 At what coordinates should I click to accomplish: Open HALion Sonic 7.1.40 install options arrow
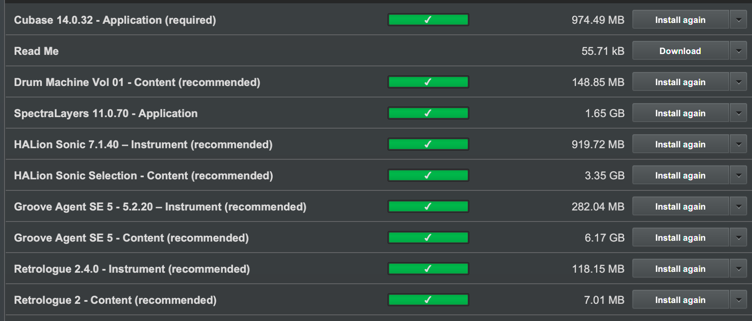coord(738,144)
